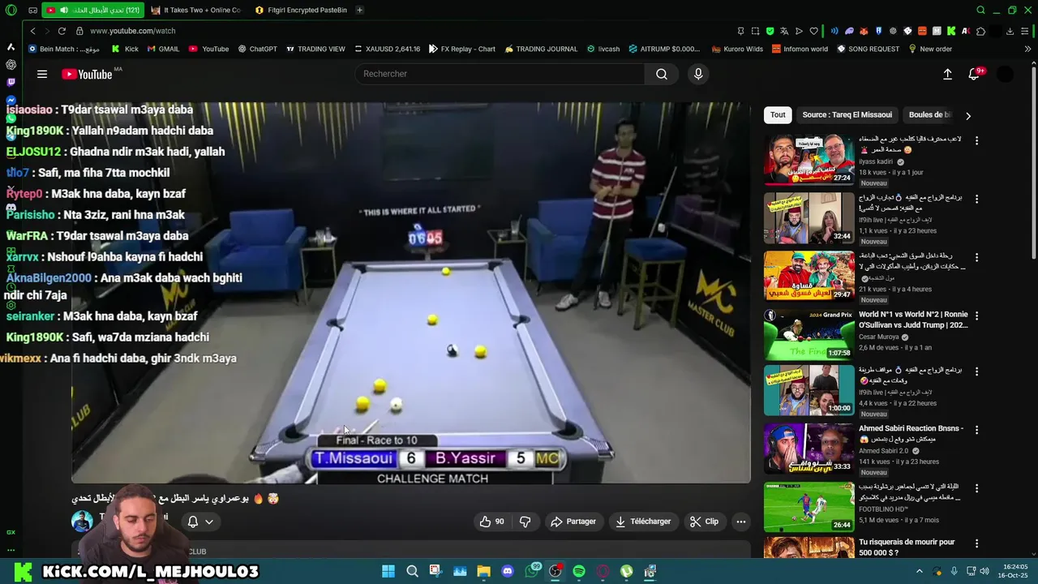The height and width of the screenshot is (584, 1038).
Task: Open WhatsApp from the taskbar
Action: pyautogui.click(x=533, y=571)
